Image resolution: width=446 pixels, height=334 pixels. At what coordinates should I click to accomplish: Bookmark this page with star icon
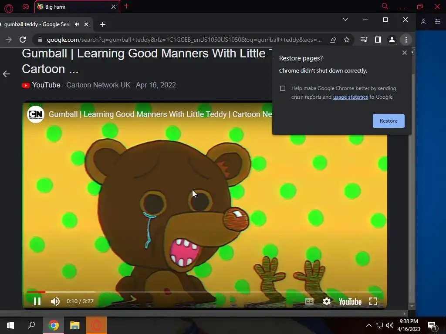[x=346, y=40]
